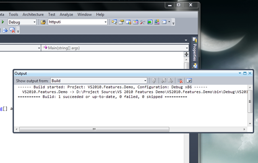Open the Window menu
Screen dimensions: 258x163
pos(85,14)
